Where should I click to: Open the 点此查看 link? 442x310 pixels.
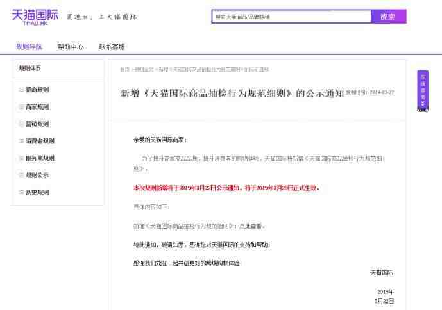(x=250, y=226)
